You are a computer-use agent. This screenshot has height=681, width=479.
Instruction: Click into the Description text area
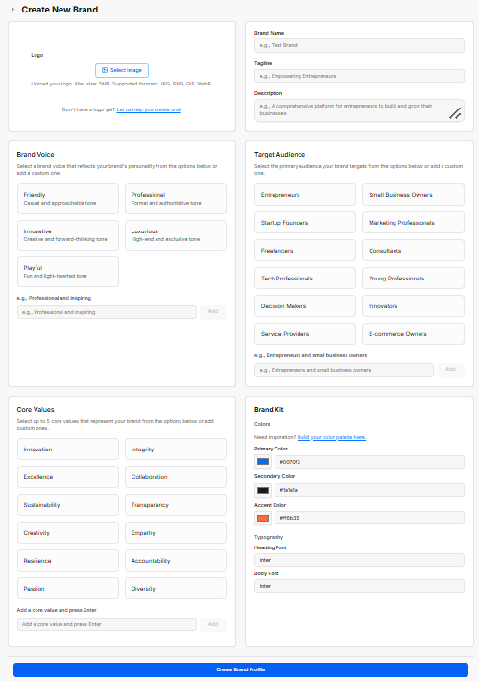pos(359,110)
